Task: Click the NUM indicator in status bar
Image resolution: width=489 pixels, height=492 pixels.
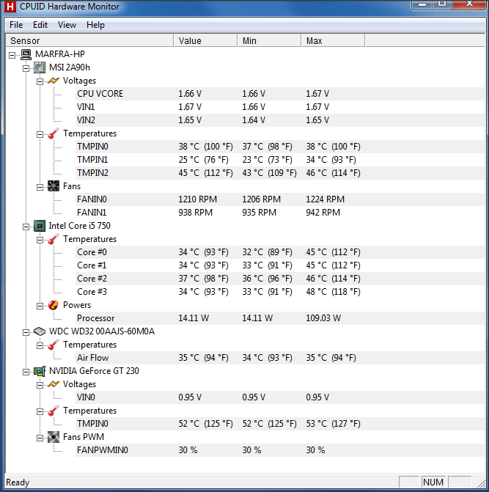Action: point(433,482)
